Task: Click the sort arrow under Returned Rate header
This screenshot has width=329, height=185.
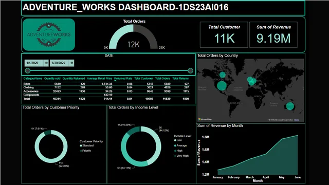Action: click(115, 81)
